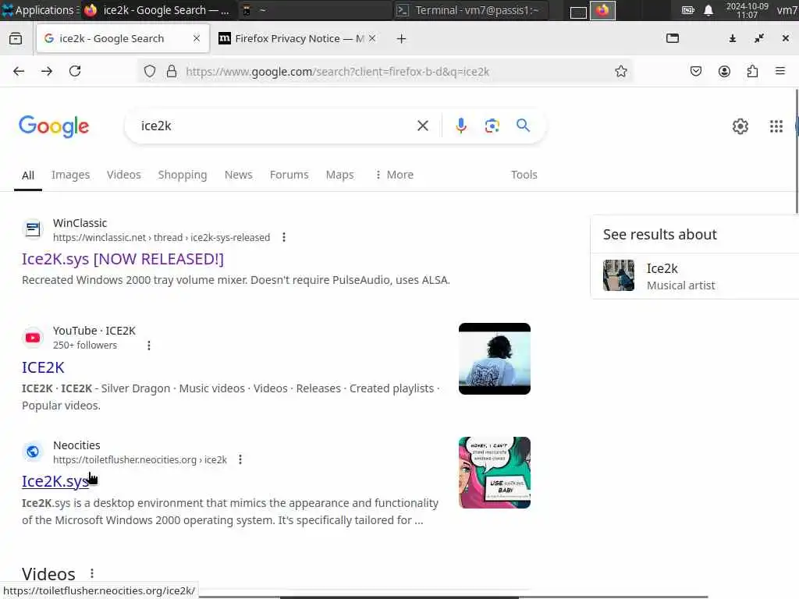This screenshot has width=799, height=599.
Task: Expand the More search filters dropdown
Action: click(394, 175)
